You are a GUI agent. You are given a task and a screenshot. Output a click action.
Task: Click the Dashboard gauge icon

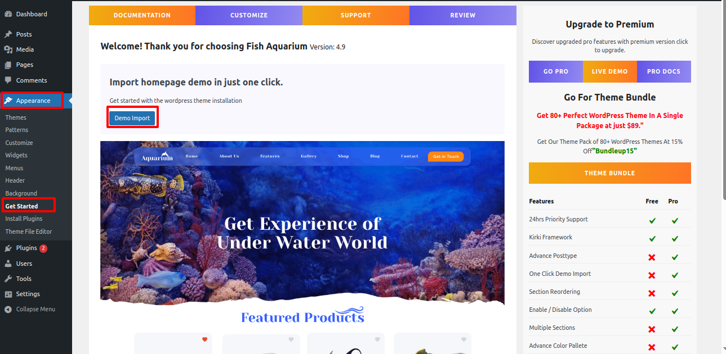point(8,14)
